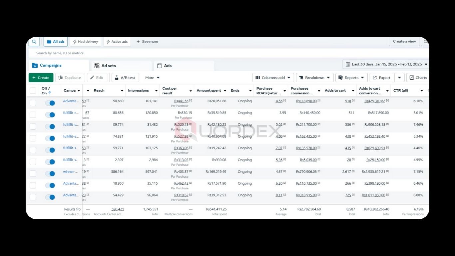The image size is (455, 256).
Task: Select the Had delivery filter
Action: pos(85,42)
